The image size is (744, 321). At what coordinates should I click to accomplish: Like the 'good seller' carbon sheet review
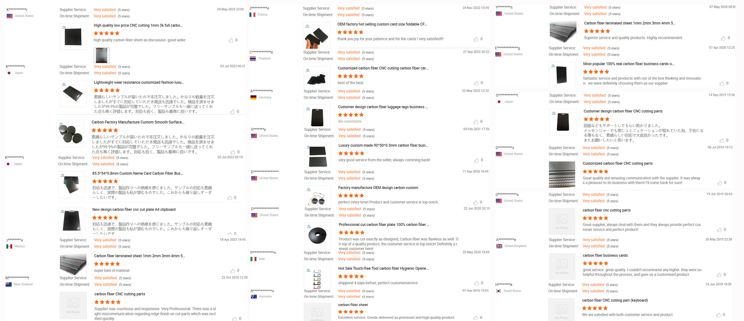[x=231, y=40]
